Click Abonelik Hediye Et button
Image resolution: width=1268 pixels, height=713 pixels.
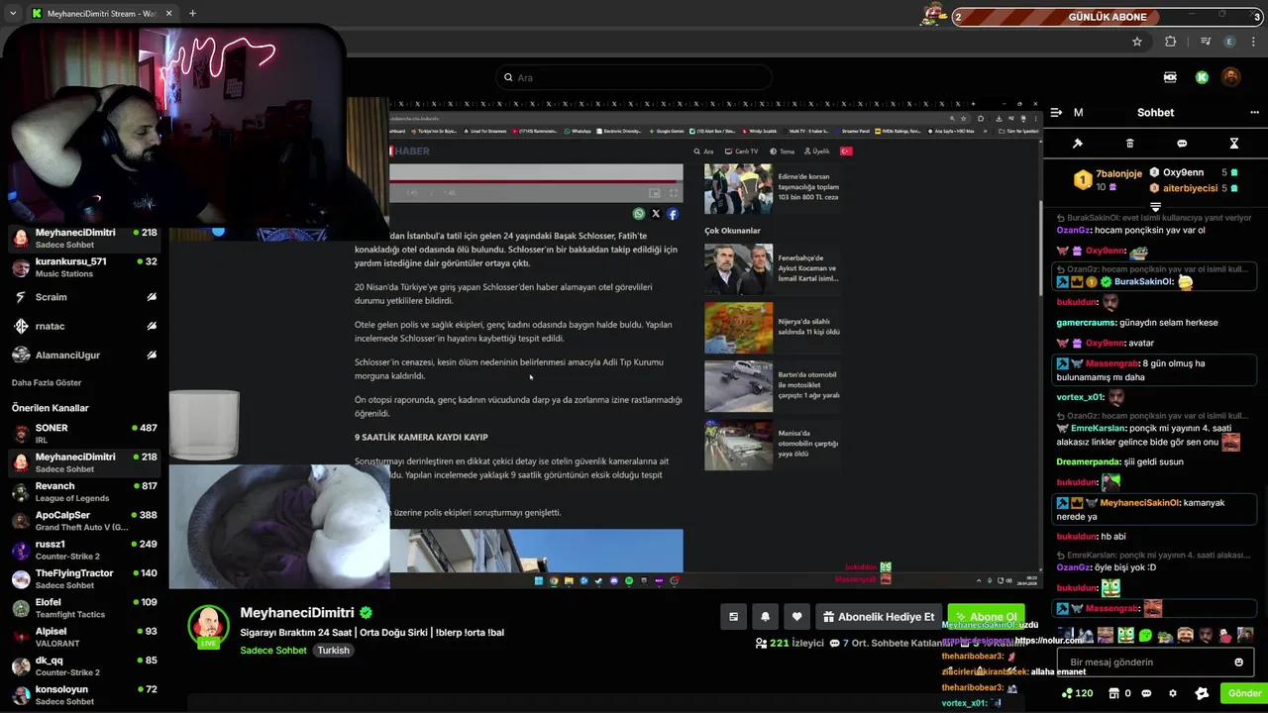click(878, 617)
